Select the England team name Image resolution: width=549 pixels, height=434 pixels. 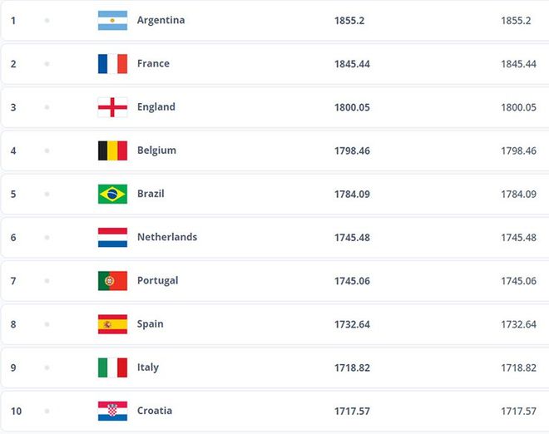coord(156,107)
